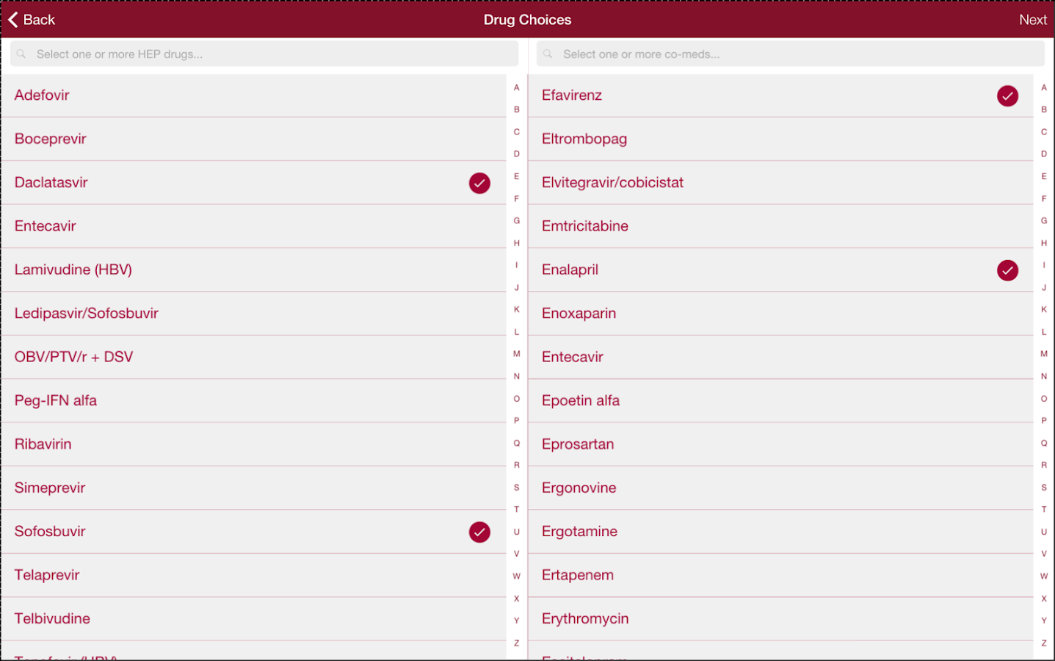
Task: Jump to letter M in co-meds index
Action: pyautogui.click(x=1043, y=354)
